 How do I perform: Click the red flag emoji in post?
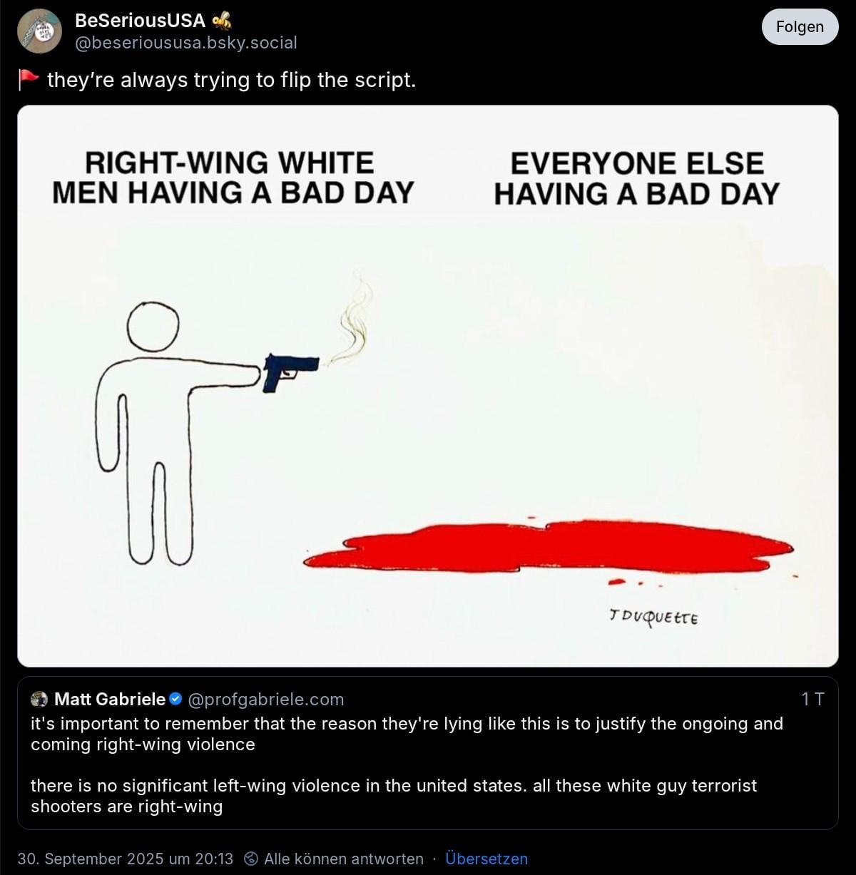[29, 80]
